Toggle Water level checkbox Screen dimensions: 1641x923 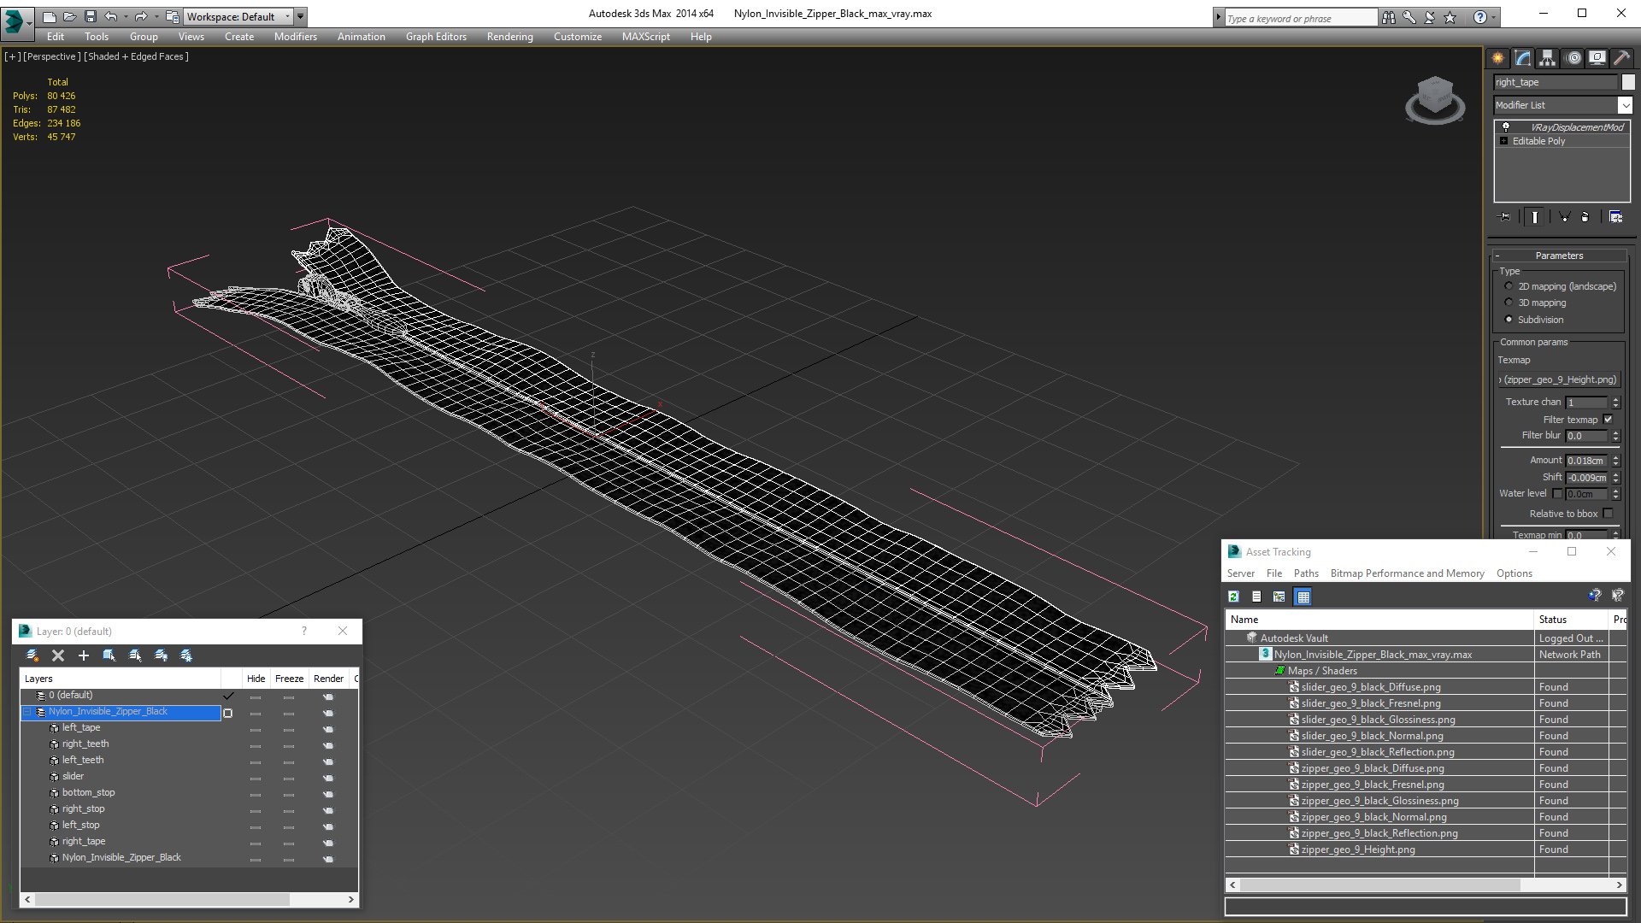tap(1557, 493)
